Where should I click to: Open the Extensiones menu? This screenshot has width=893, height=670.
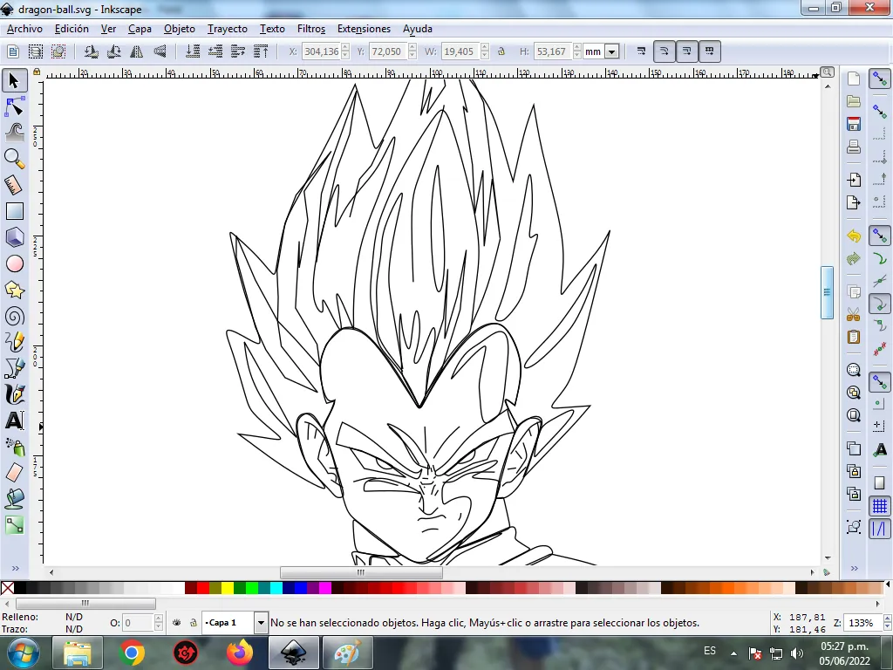point(364,29)
